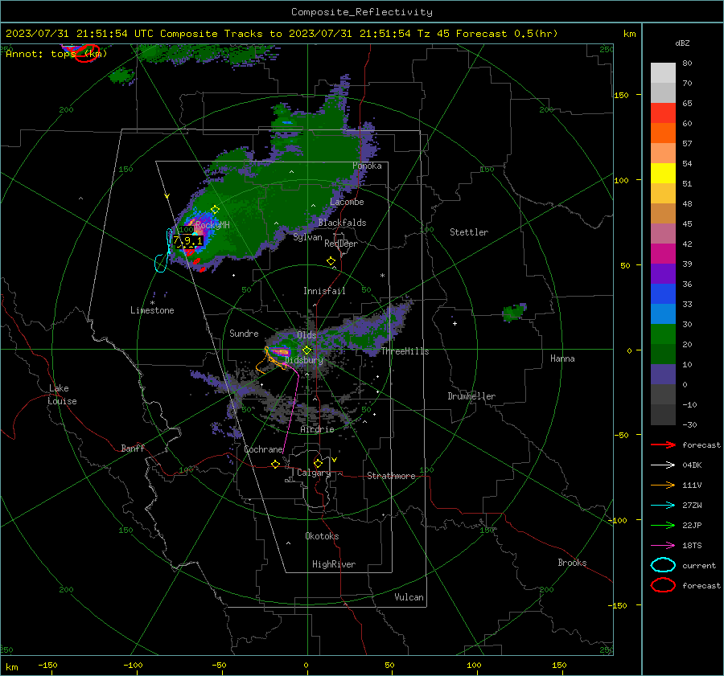The width and height of the screenshot is (724, 676).
Task: Click the storm tops label 7.9.1
Action: click(187, 240)
